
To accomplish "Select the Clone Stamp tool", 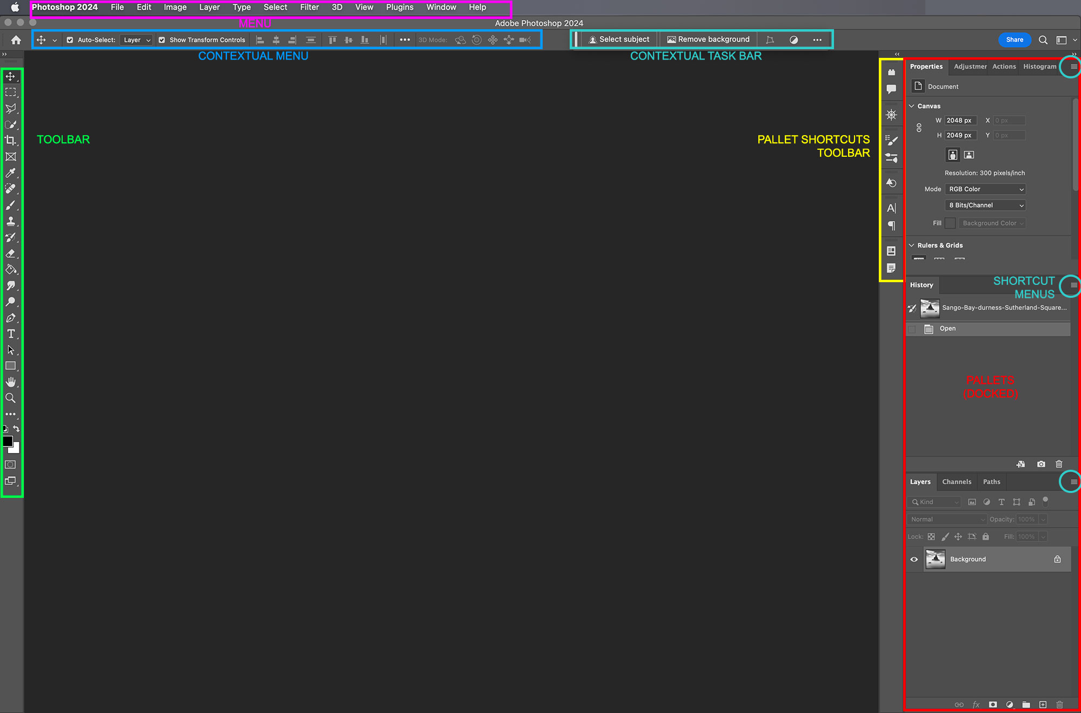I will 11,221.
